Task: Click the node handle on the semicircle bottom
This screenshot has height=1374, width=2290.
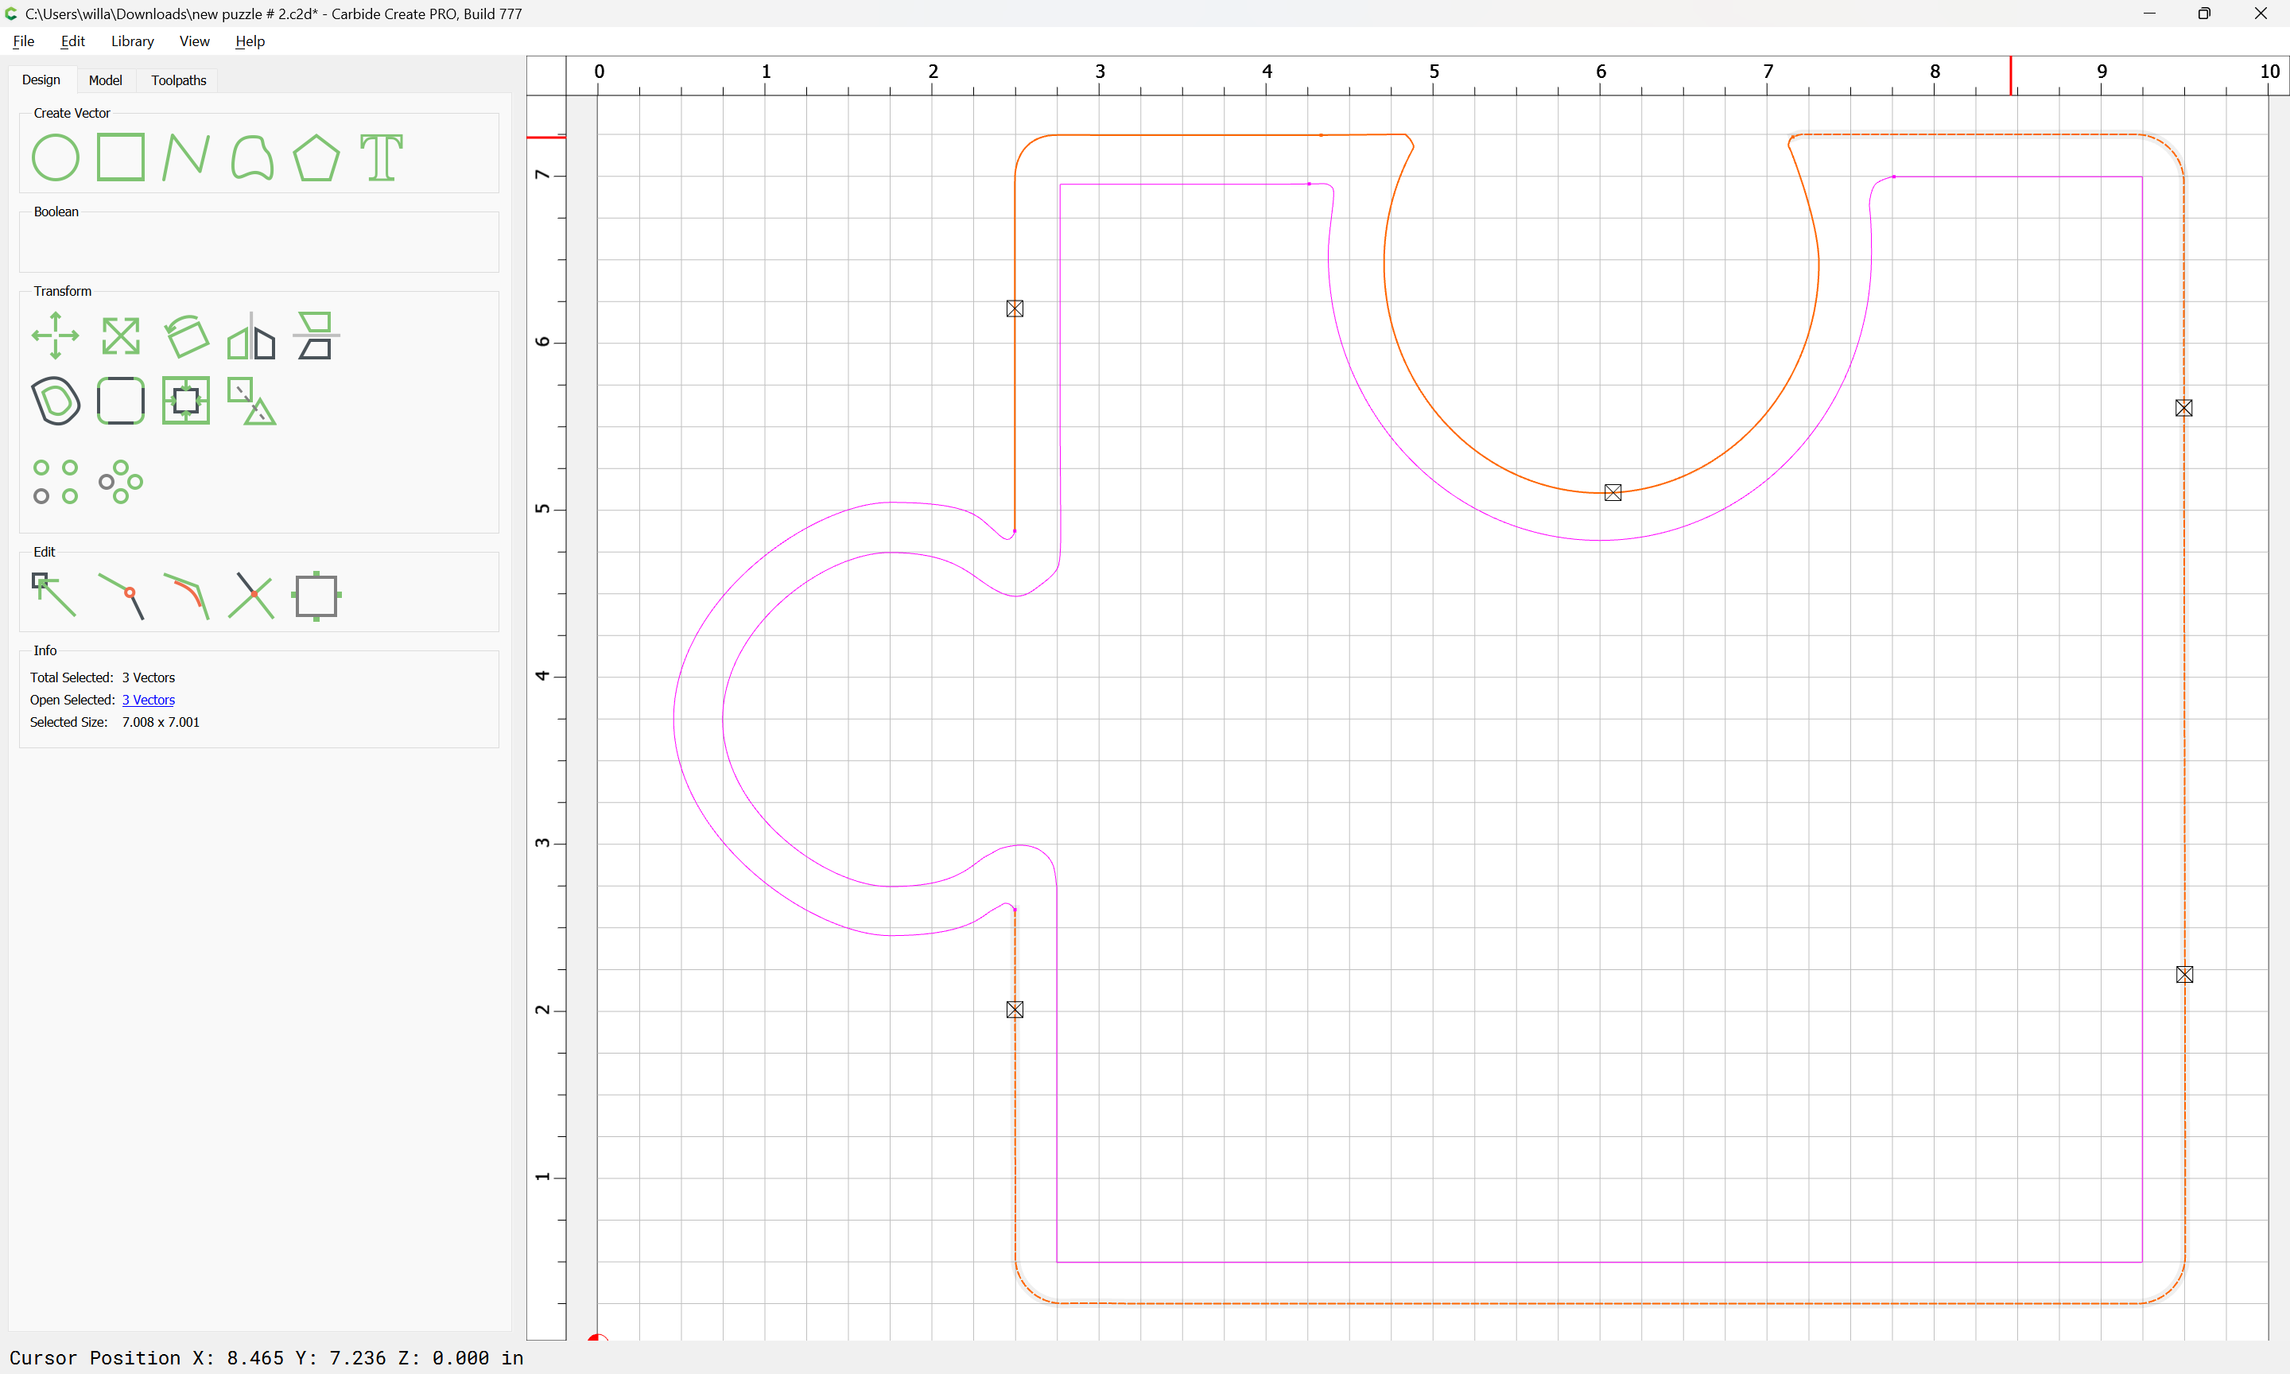Action: click(x=1613, y=492)
